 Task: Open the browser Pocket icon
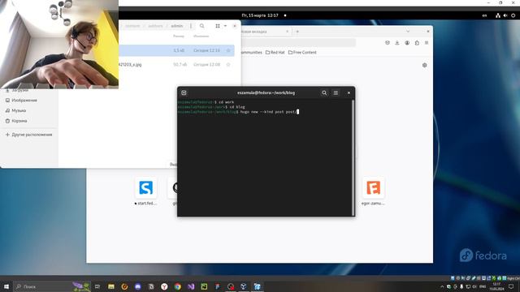tap(388, 43)
